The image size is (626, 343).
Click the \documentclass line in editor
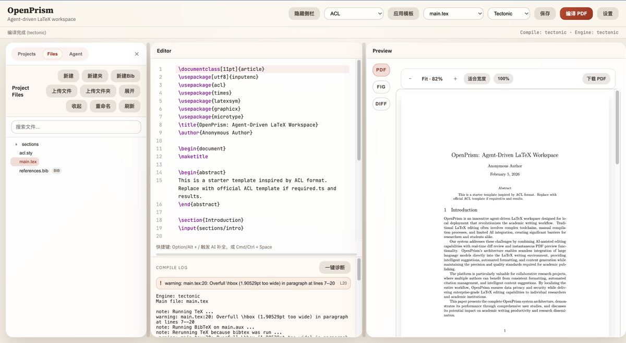coord(262,69)
